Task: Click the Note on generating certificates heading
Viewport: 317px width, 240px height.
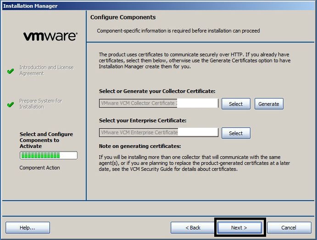Action: pyautogui.click(x=140, y=146)
